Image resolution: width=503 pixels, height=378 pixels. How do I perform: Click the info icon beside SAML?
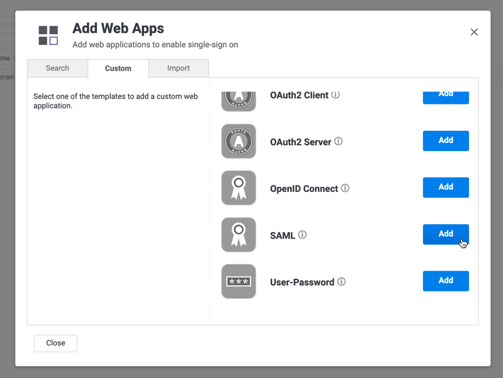302,235
